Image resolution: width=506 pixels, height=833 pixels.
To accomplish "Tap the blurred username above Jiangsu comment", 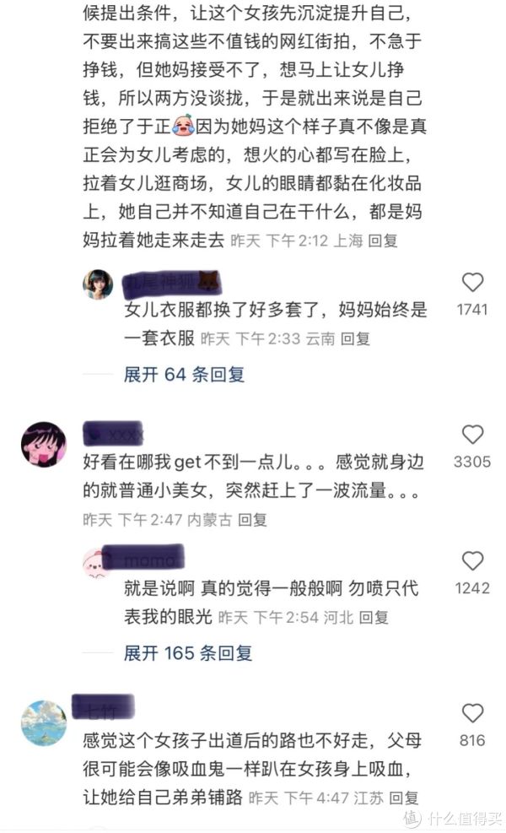I will pos(103,707).
